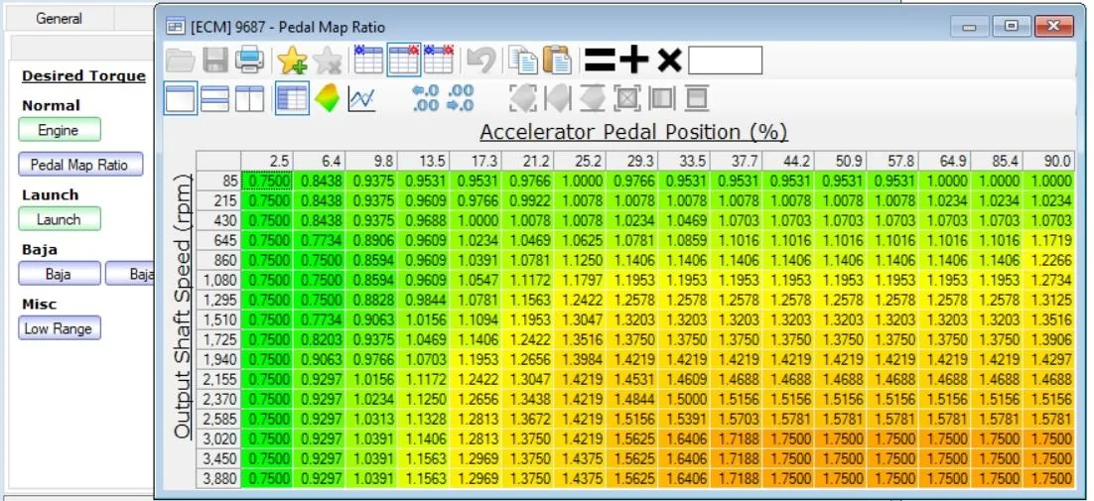Show the table grid view
The height and width of the screenshot is (501, 1094).
click(292, 98)
